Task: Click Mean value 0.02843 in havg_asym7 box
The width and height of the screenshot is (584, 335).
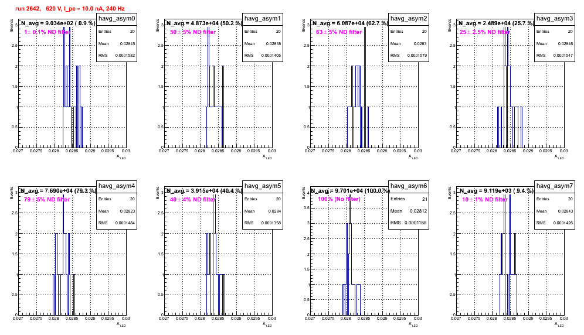Action: [x=565, y=211]
